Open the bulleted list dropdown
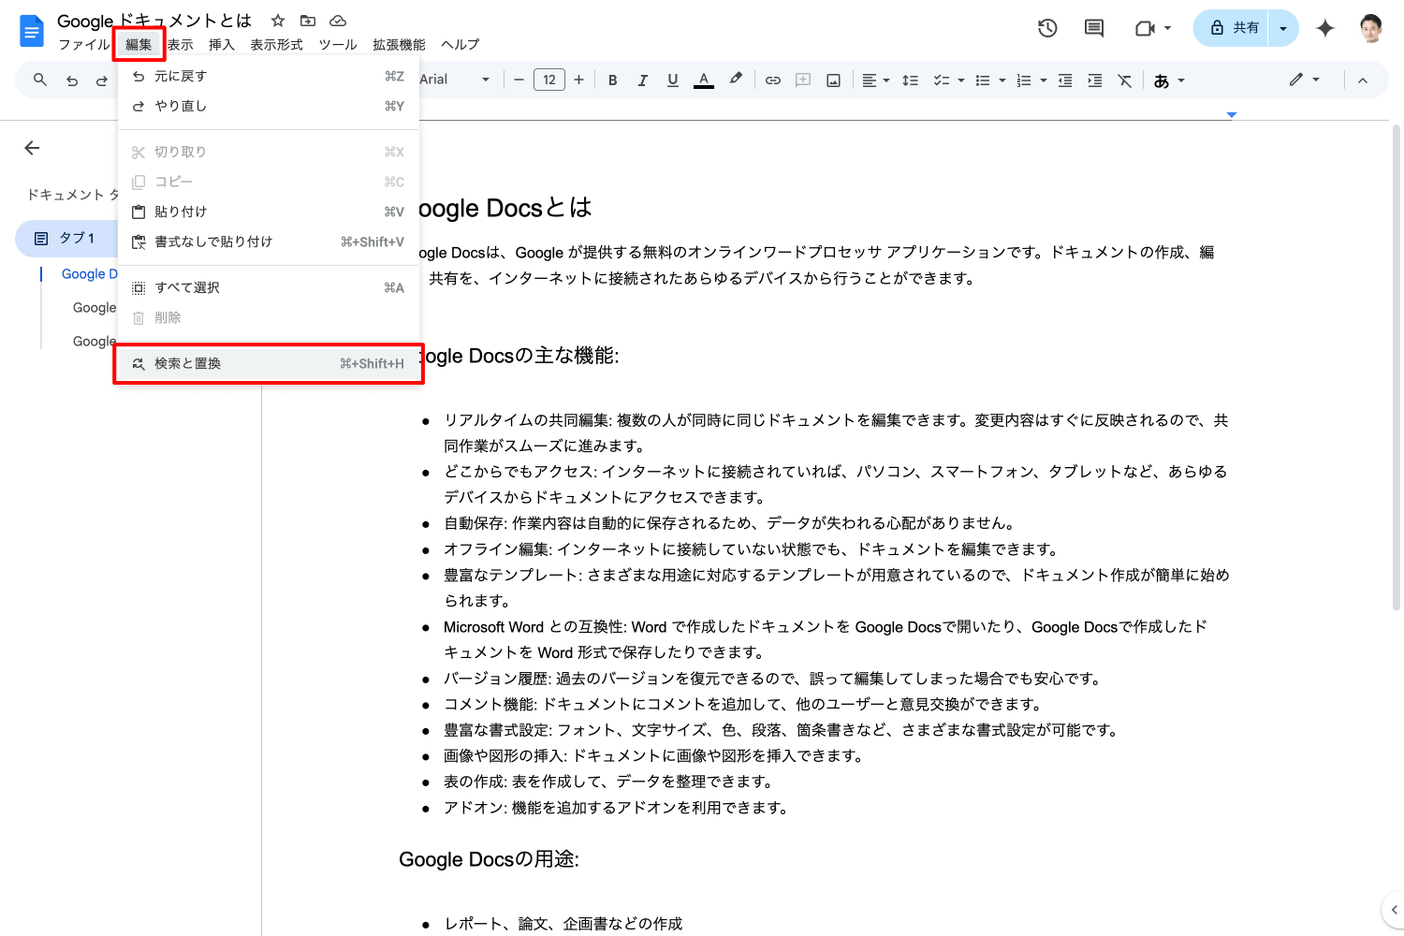Image resolution: width=1404 pixels, height=936 pixels. coord(990,80)
